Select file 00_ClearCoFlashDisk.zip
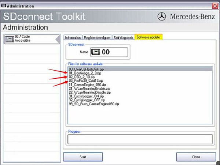The height and width of the screenshot is (165, 220). [140, 69]
